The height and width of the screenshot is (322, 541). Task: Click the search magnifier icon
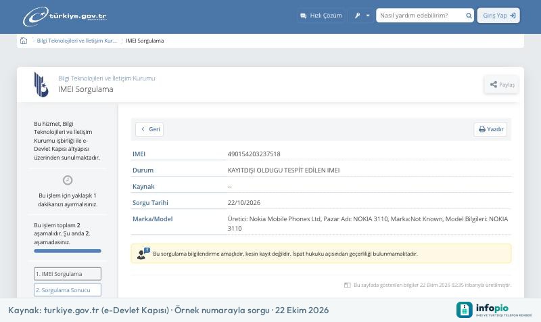(x=469, y=16)
